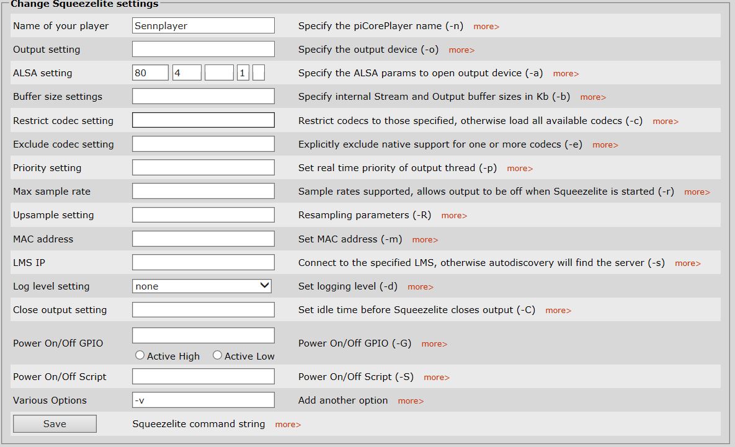This screenshot has height=447, width=735.
Task: Click the narrow empty ALSA field after 1
Action: pos(259,73)
